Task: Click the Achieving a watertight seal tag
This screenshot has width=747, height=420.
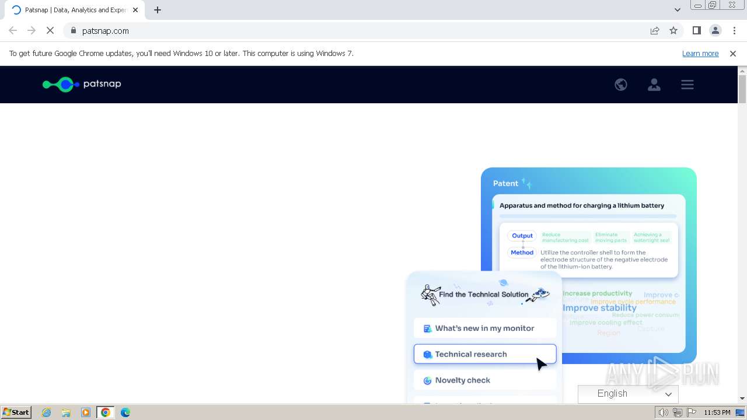Action: (651, 237)
